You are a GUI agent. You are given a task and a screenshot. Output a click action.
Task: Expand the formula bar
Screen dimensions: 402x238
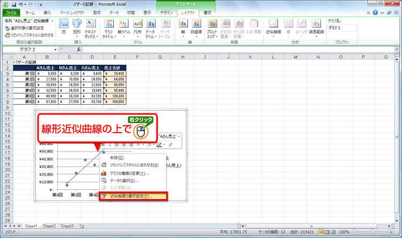click(397, 49)
